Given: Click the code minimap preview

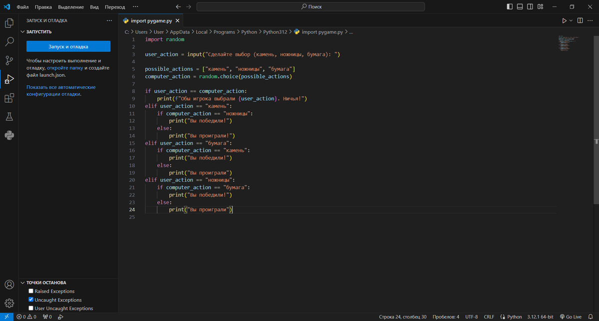Looking at the screenshot, I should tap(569, 43).
